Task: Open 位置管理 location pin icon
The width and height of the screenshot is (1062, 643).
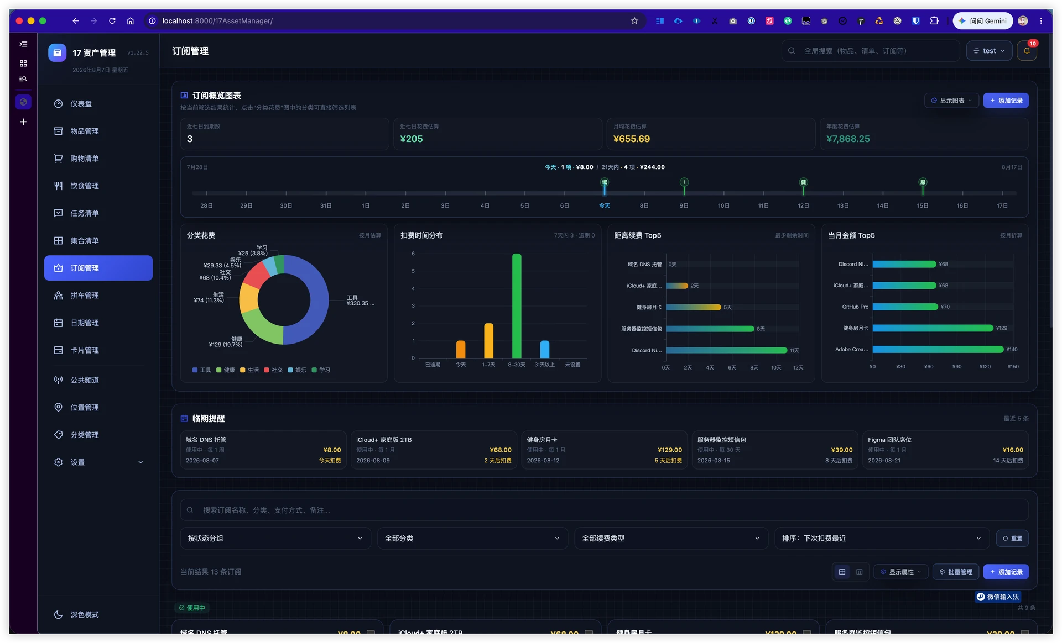Action: point(58,408)
